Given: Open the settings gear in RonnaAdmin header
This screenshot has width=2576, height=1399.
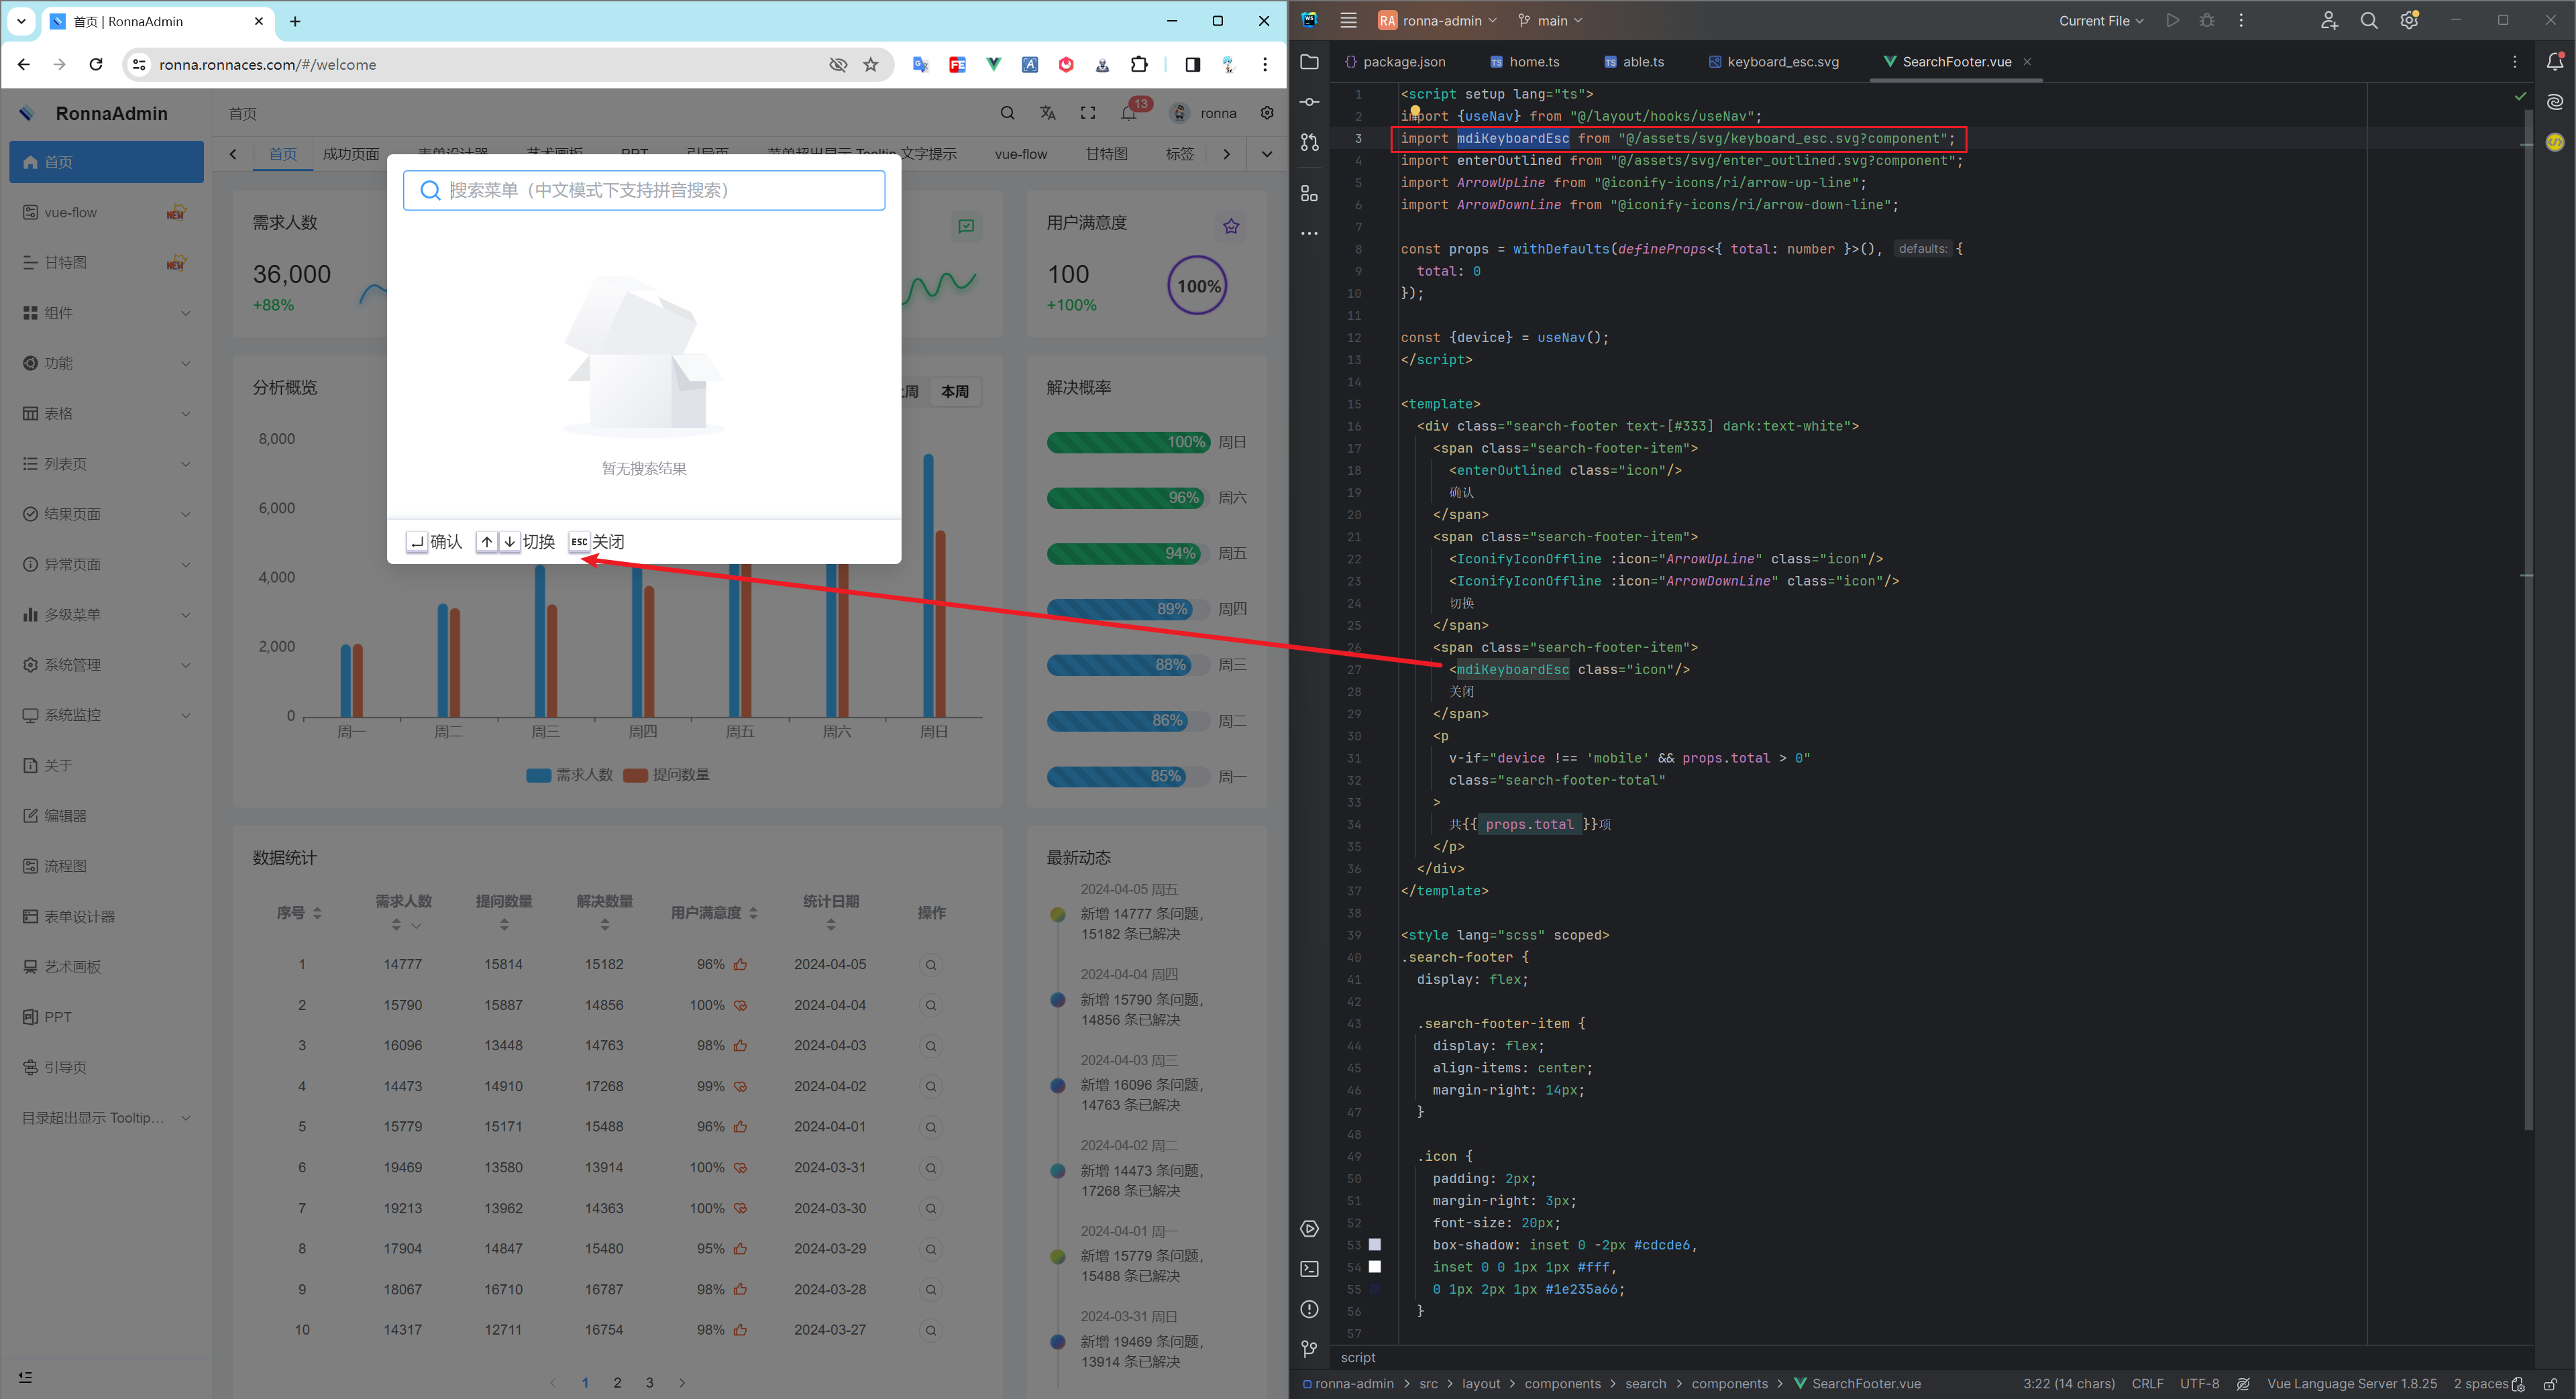Looking at the screenshot, I should (x=1267, y=113).
